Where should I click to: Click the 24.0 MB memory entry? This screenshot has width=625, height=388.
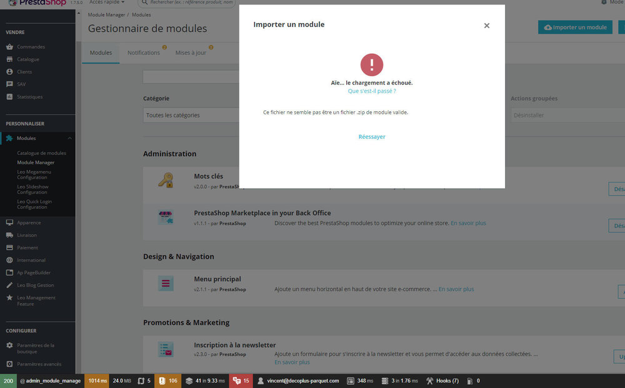[x=122, y=381]
